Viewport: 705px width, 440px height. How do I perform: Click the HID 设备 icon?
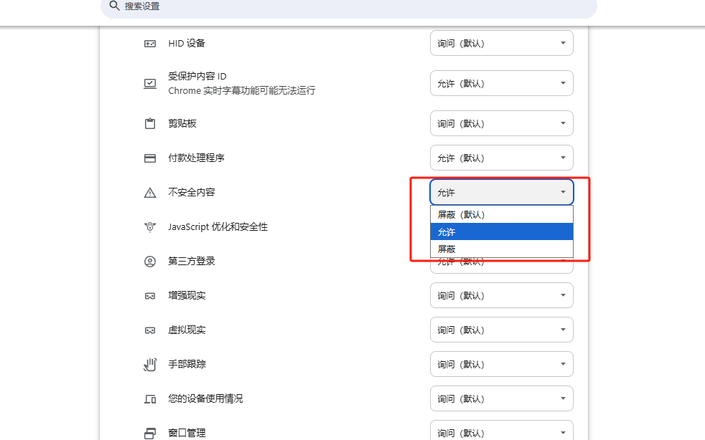tap(149, 43)
